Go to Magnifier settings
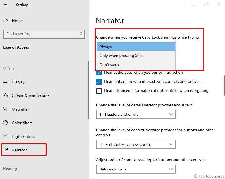The image size is (225, 179). click(x=20, y=109)
